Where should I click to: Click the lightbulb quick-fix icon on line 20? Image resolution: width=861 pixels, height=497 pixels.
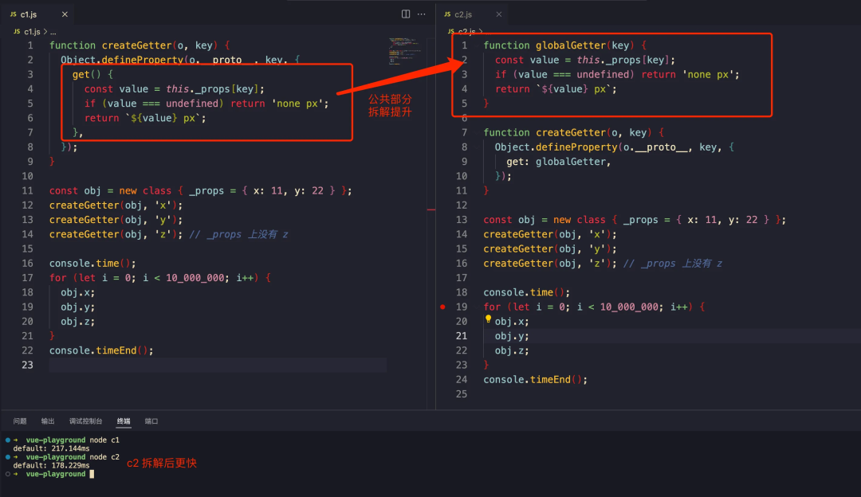pyautogui.click(x=488, y=320)
